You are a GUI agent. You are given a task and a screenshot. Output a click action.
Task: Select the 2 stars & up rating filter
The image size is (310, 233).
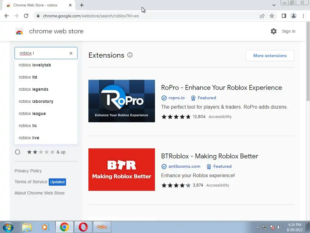click(18, 152)
